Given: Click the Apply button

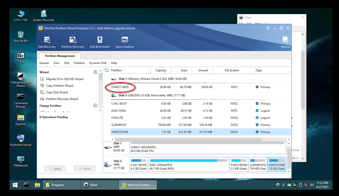Looking at the screenshot, I should (55, 168).
